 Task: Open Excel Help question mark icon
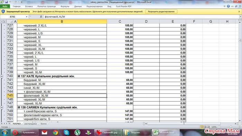pyautogui.click(x=228, y=6)
